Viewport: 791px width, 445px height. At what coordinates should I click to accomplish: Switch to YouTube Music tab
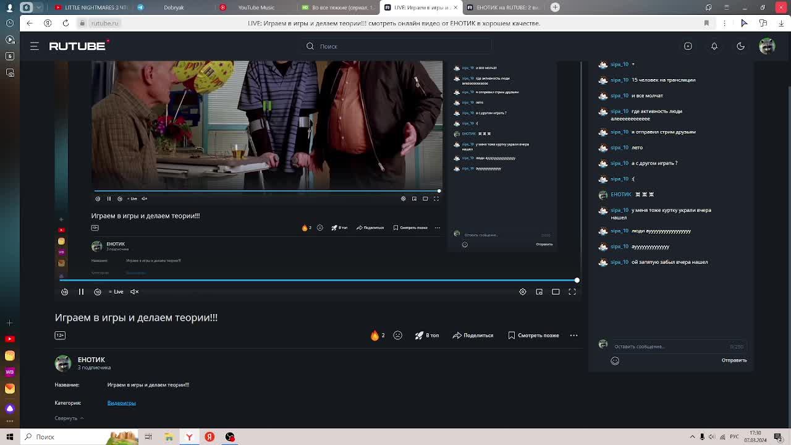click(250, 7)
